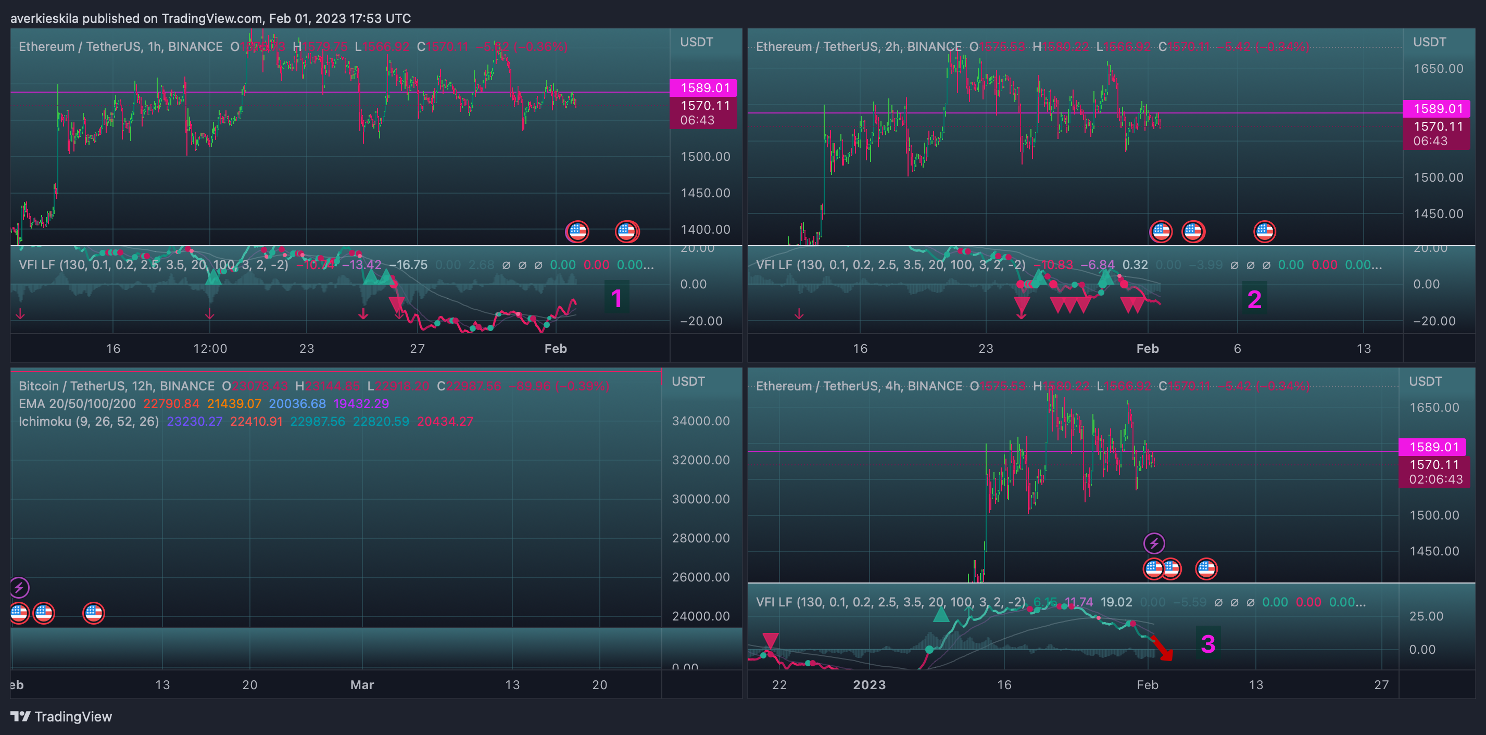This screenshot has height=735, width=1486.
Task: Open the rightmost US flag event in the Bitcoin chart
Action: tap(93, 613)
